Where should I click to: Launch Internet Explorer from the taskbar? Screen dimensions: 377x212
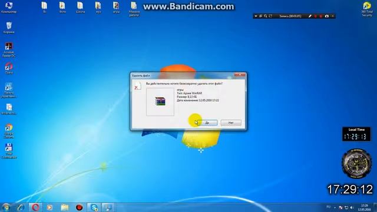pos(21,207)
